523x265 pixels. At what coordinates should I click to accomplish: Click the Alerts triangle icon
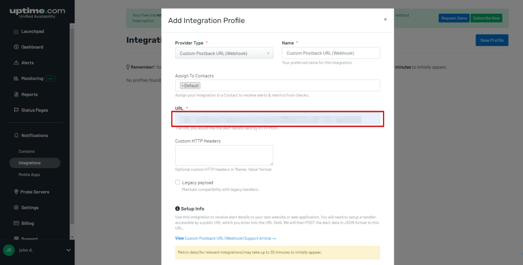[x=16, y=63]
